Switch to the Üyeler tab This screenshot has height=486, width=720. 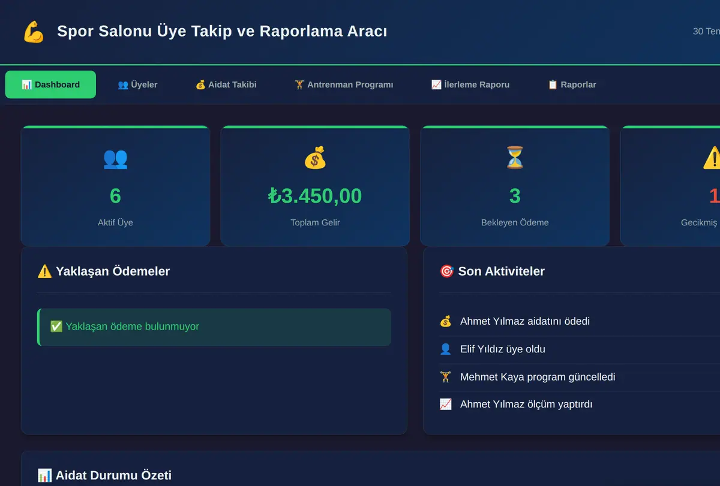(137, 84)
